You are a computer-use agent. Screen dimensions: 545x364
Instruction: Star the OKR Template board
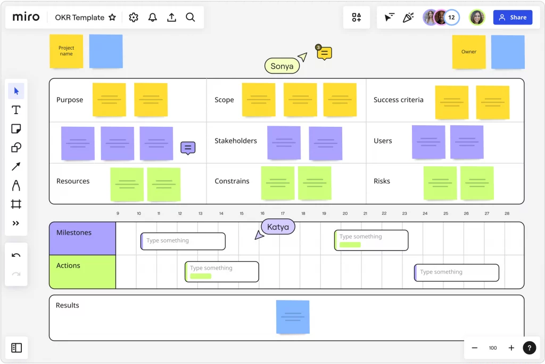[x=112, y=18]
